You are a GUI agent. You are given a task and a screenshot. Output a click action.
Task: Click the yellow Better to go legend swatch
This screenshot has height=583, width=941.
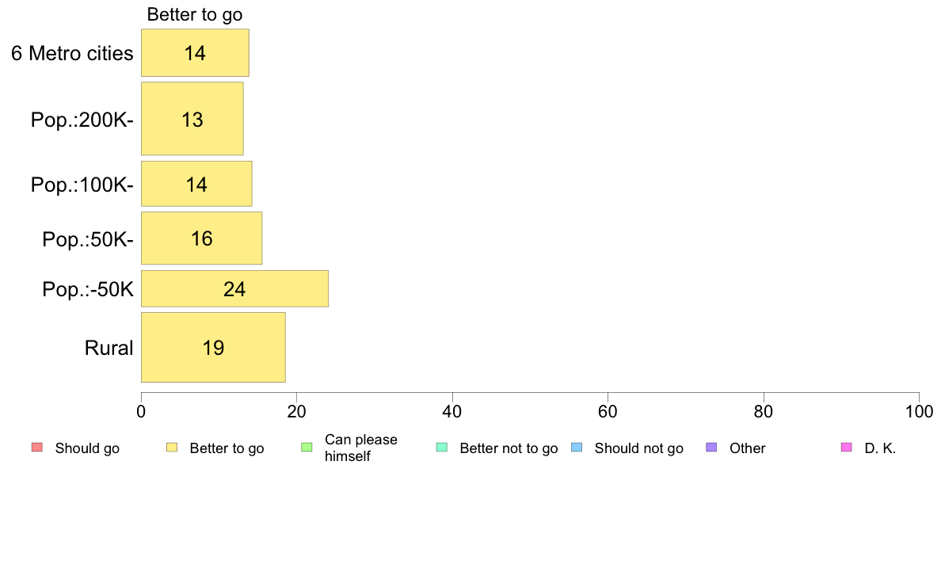pyautogui.click(x=172, y=448)
